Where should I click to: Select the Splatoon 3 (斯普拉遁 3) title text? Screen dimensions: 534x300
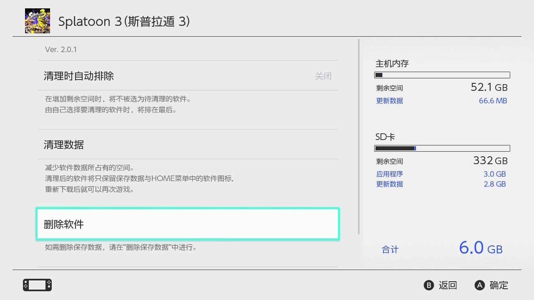click(x=124, y=22)
